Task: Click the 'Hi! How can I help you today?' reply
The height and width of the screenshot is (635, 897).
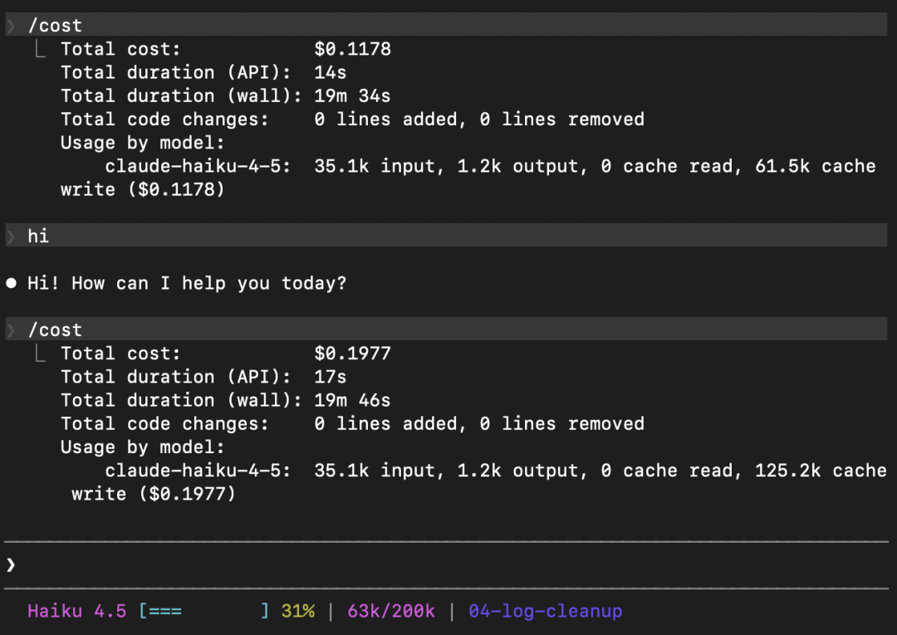Action: (187, 283)
